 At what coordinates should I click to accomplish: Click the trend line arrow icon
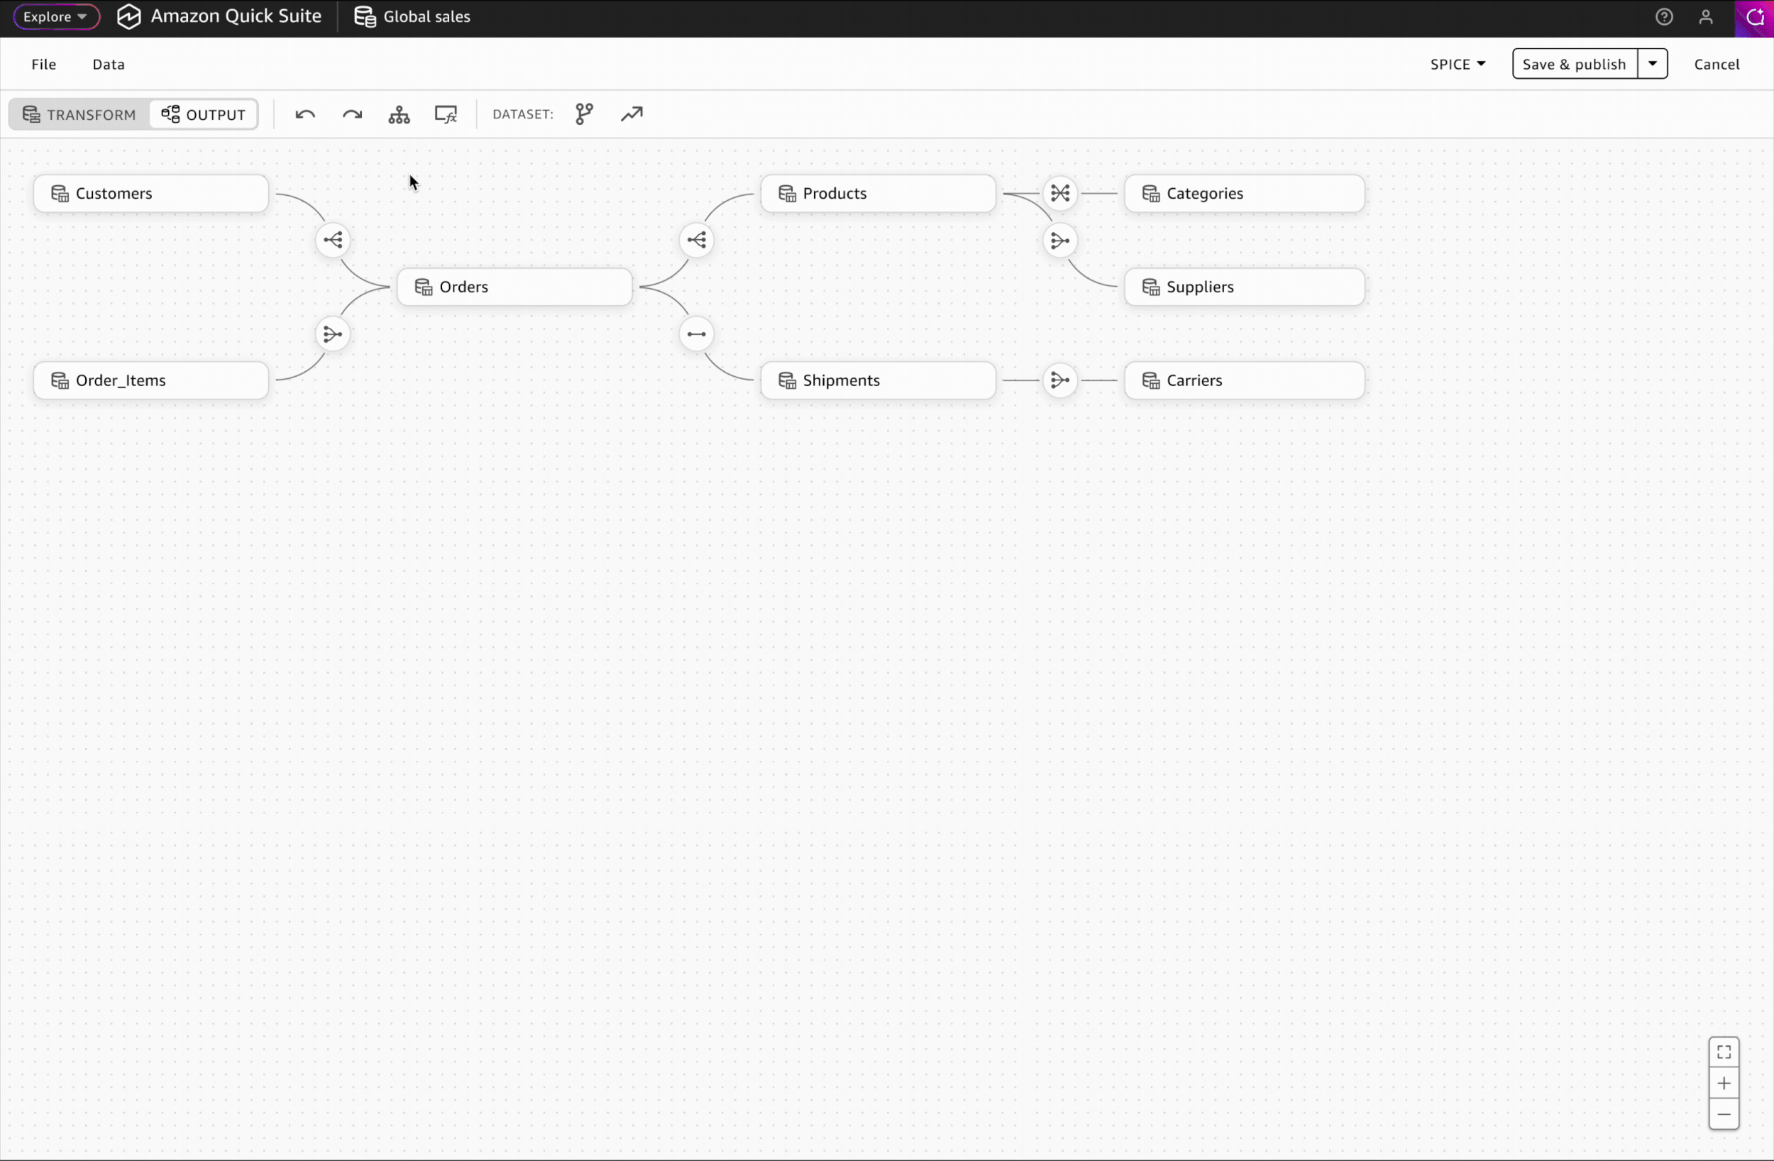click(x=632, y=114)
